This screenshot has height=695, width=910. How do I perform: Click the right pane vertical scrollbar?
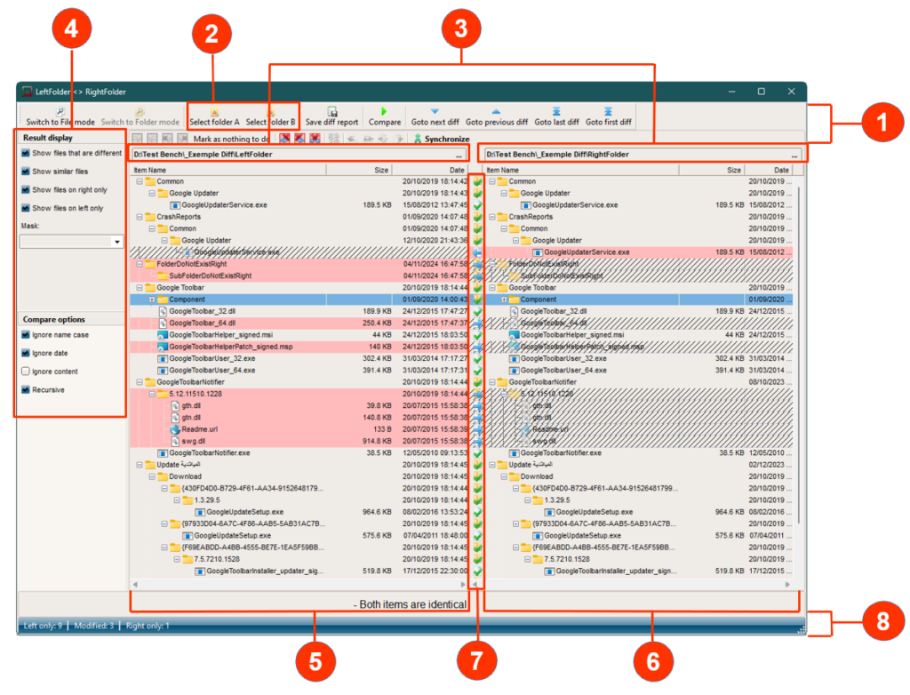point(799,355)
